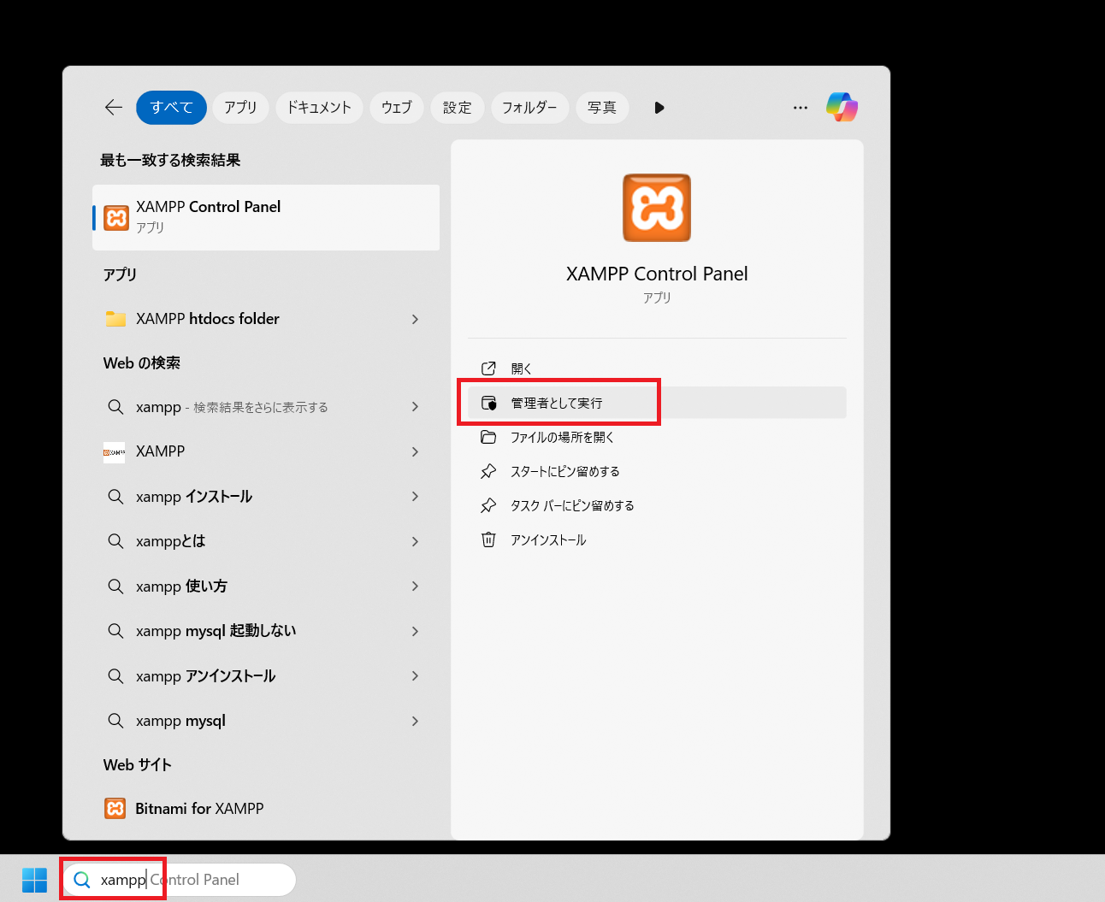This screenshot has height=902, width=1105.
Task: Select xampp 使い方 suggestion text
Action: [x=181, y=586]
